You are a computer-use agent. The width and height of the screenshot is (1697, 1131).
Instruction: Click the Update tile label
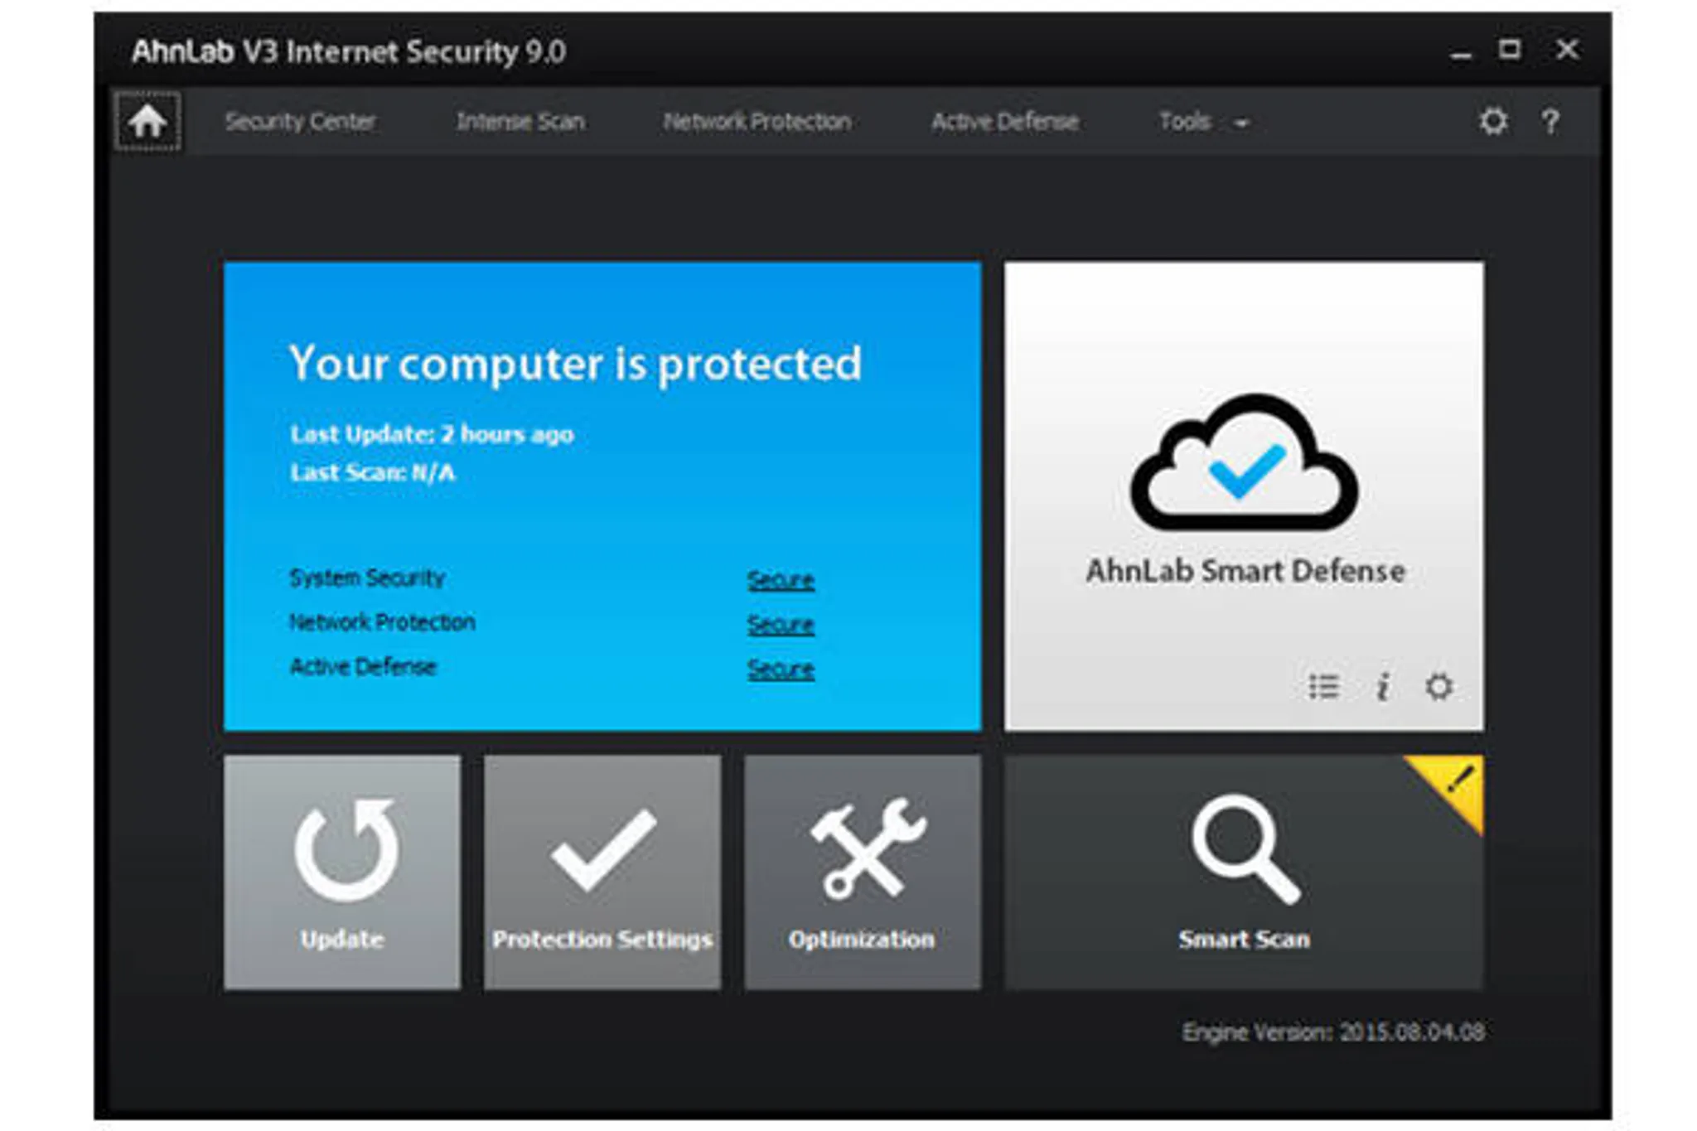(x=342, y=939)
